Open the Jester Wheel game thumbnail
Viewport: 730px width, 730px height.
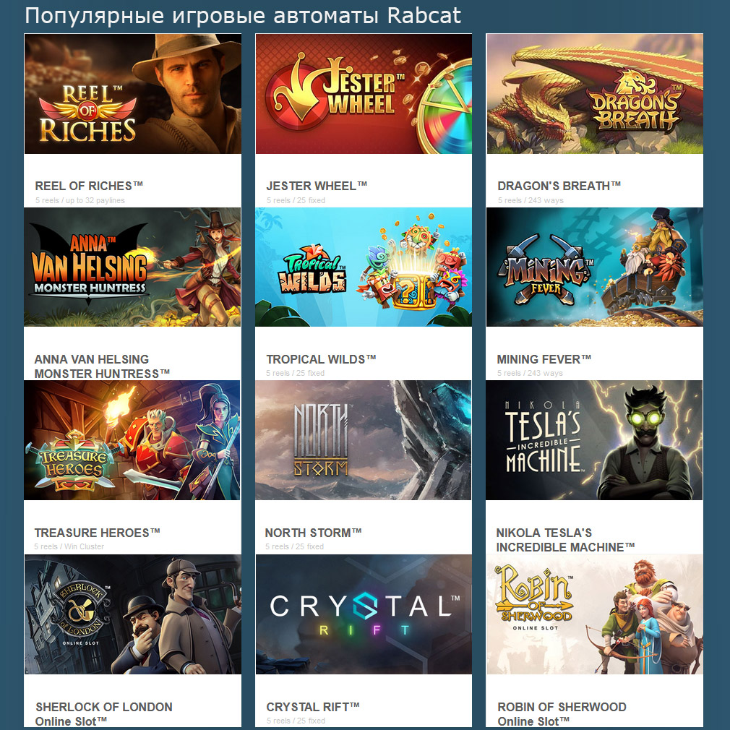tap(364, 93)
